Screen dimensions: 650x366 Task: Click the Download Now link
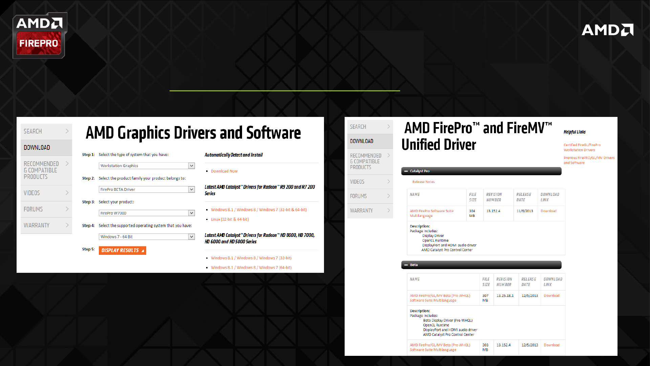point(224,171)
